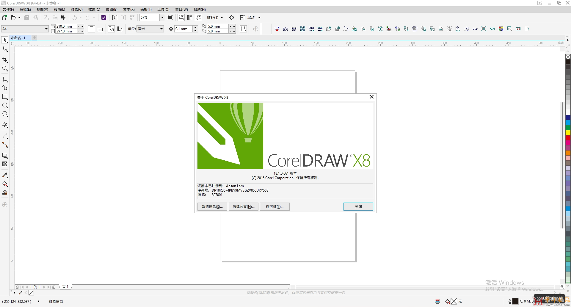The height and width of the screenshot is (307, 571).
Task: Toggle Show rulers button
Action: coord(181,18)
